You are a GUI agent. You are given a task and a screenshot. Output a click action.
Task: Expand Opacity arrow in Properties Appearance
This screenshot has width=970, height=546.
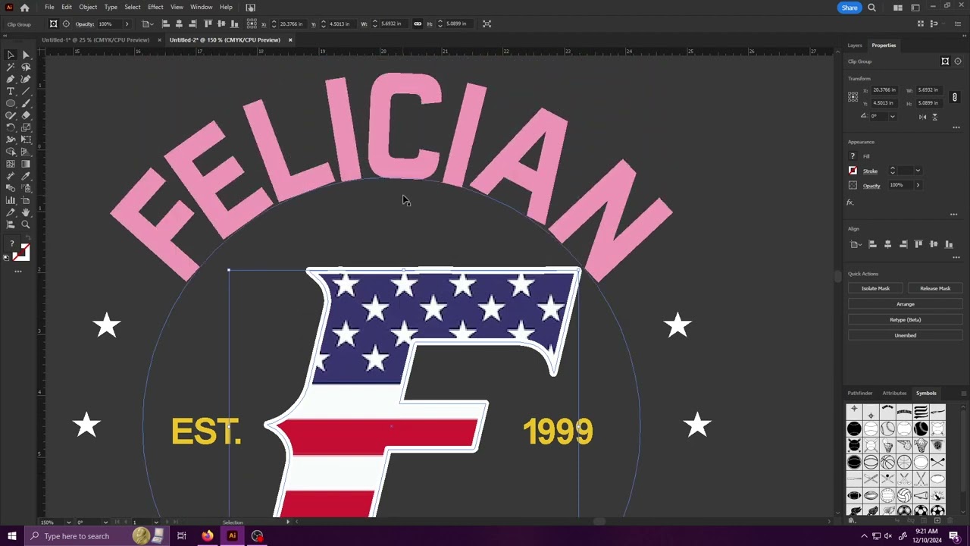[x=918, y=185]
